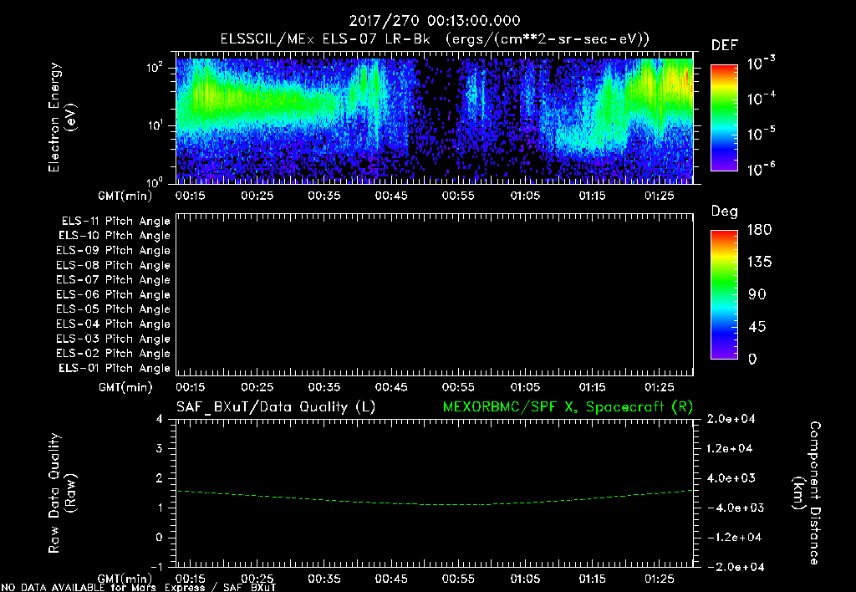Click the GMT(min) label under the spectrogram

point(125,196)
